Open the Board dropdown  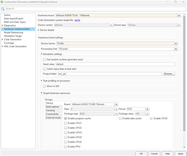coord(116,104)
